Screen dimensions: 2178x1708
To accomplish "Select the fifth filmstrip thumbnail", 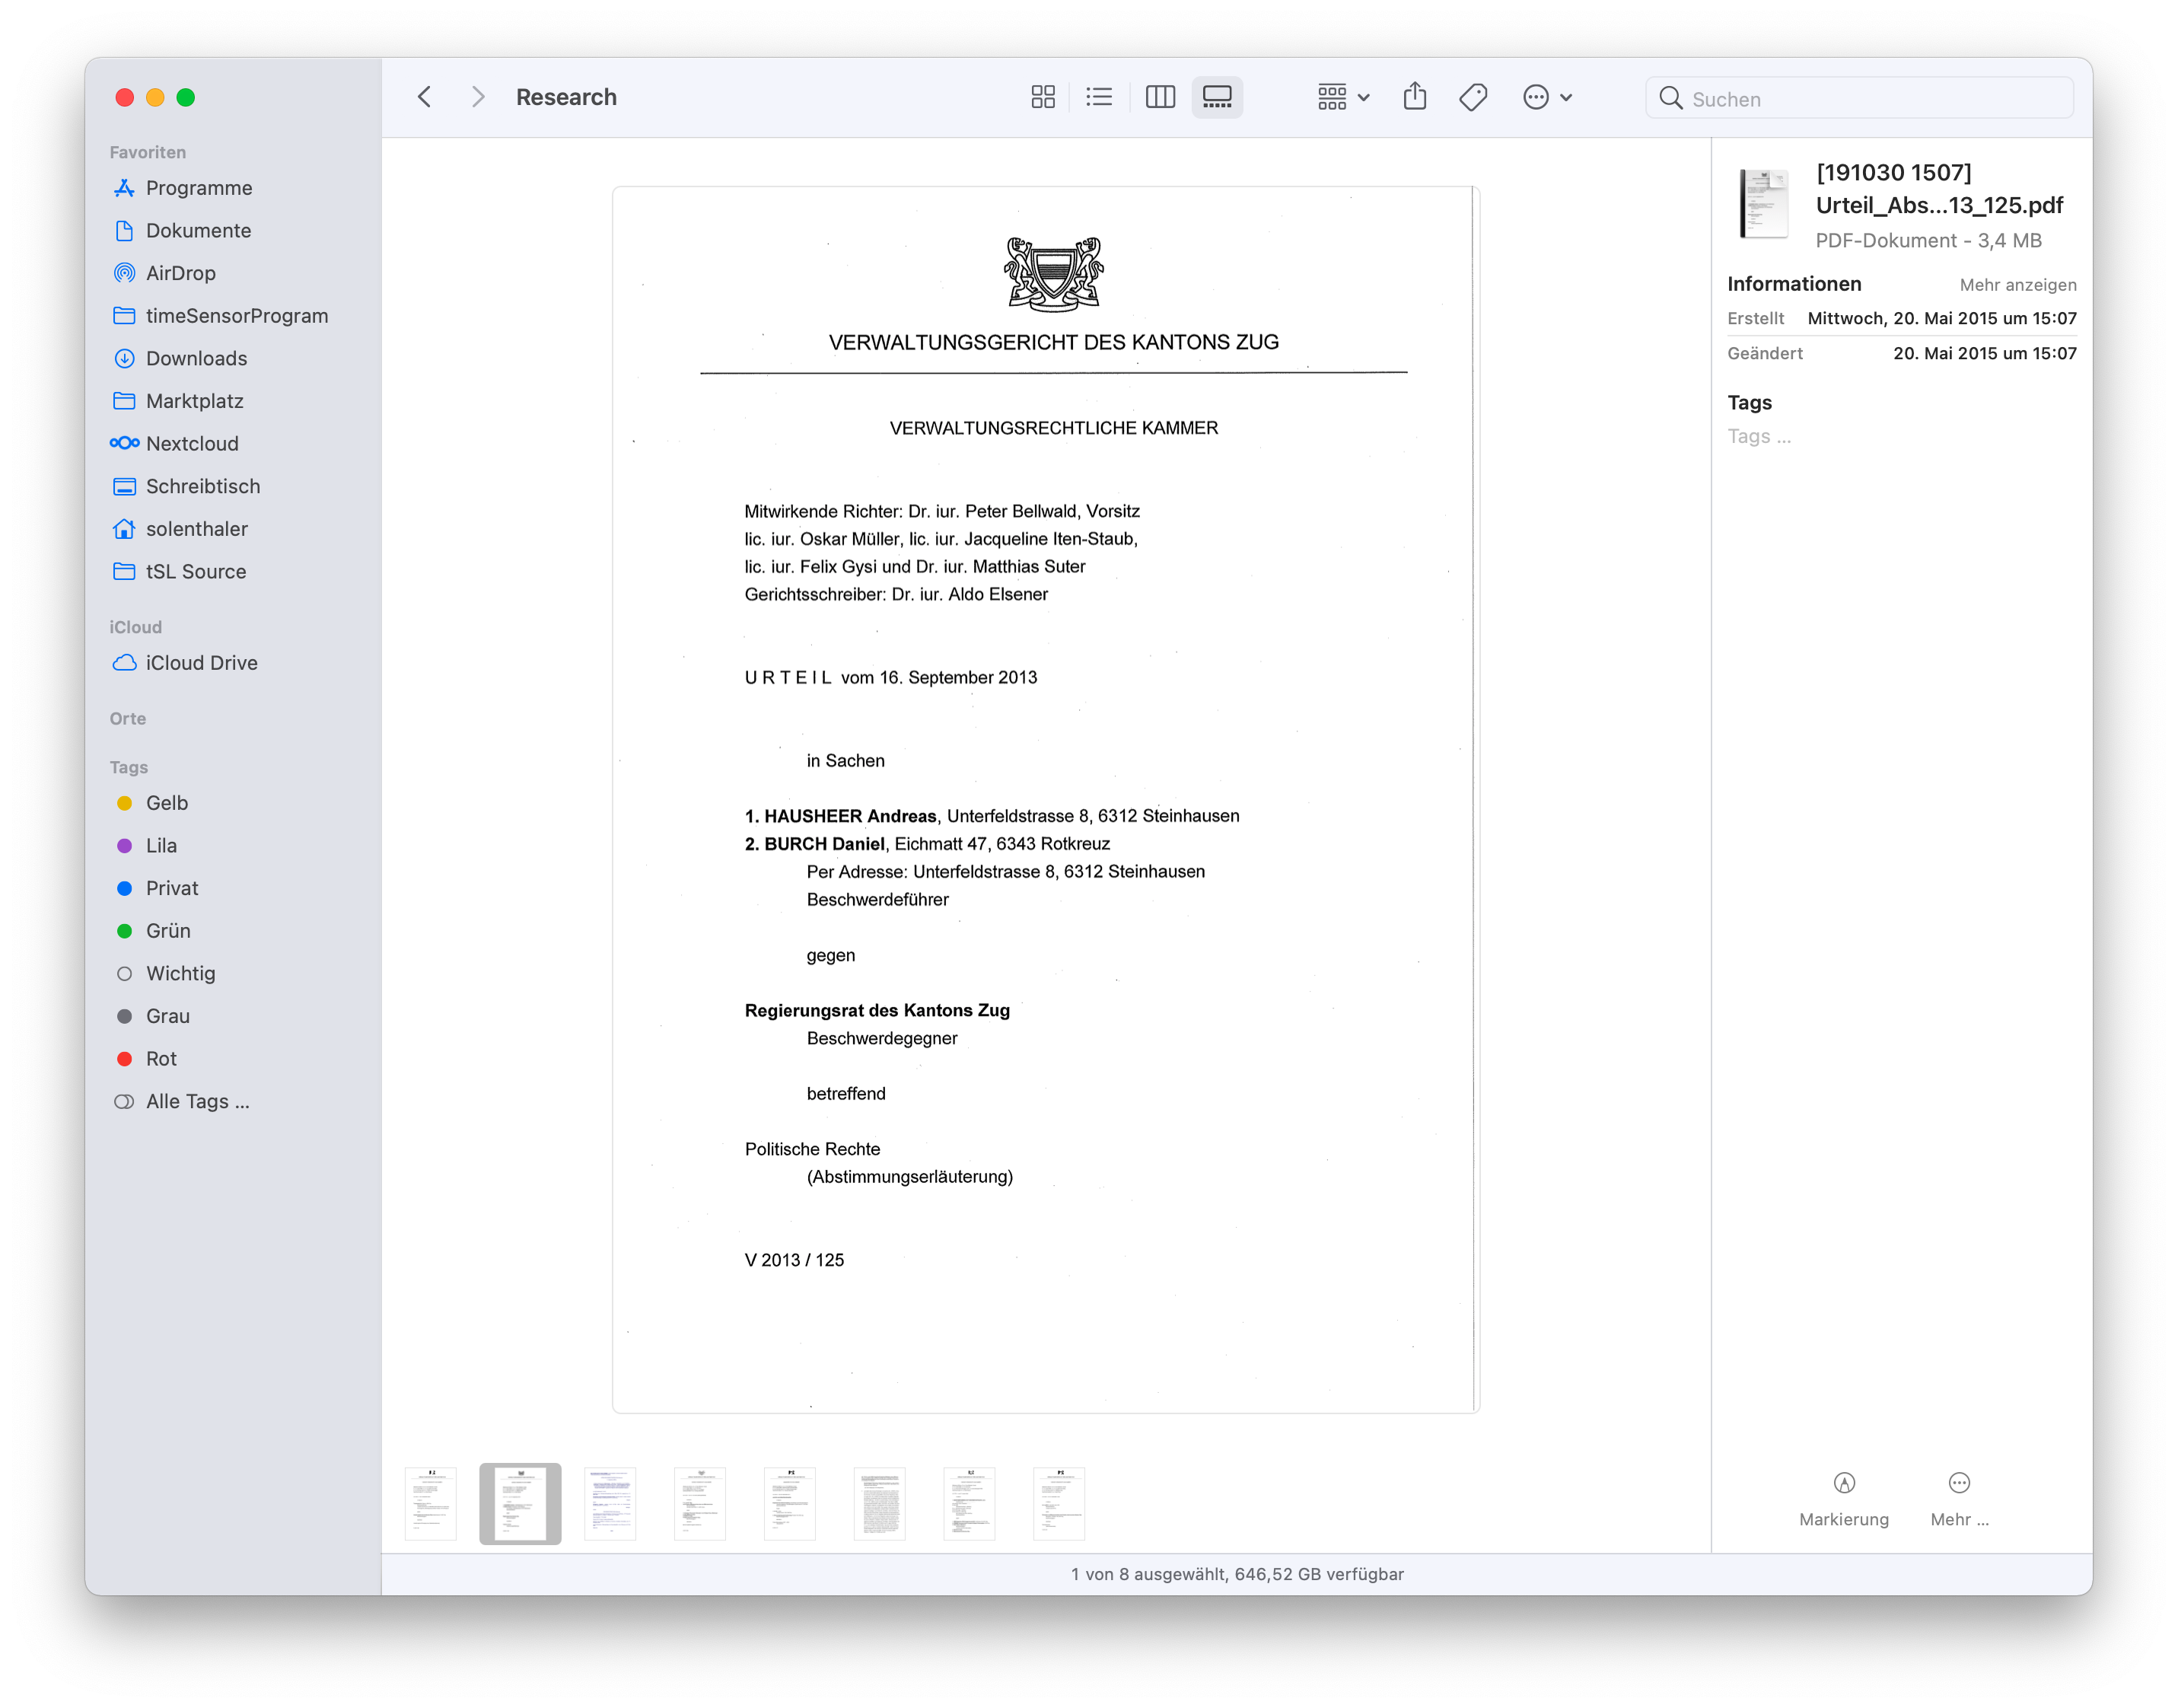I will point(788,1503).
